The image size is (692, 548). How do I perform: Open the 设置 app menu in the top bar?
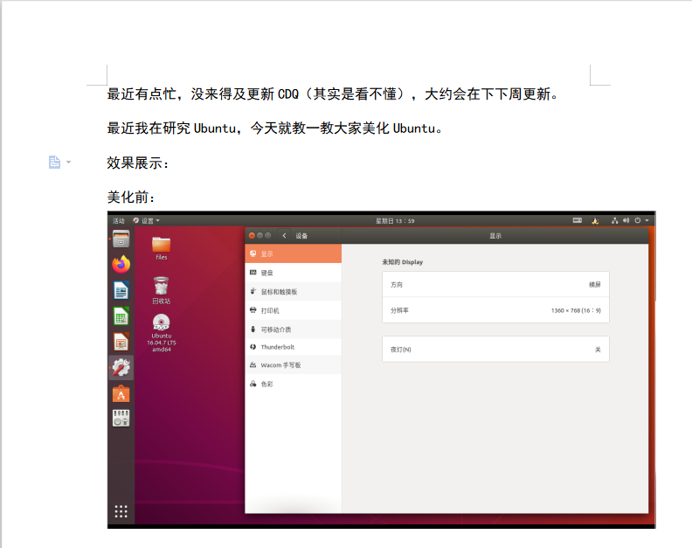tap(147, 221)
